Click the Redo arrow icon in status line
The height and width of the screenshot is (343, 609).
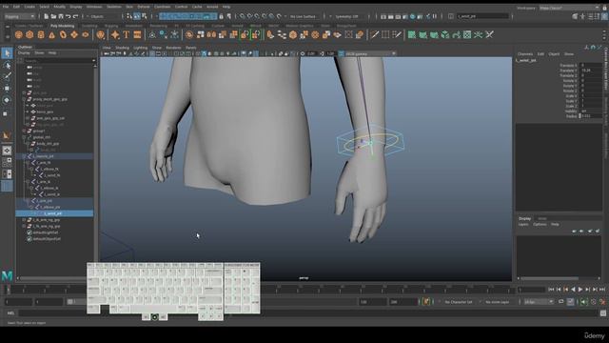point(76,16)
